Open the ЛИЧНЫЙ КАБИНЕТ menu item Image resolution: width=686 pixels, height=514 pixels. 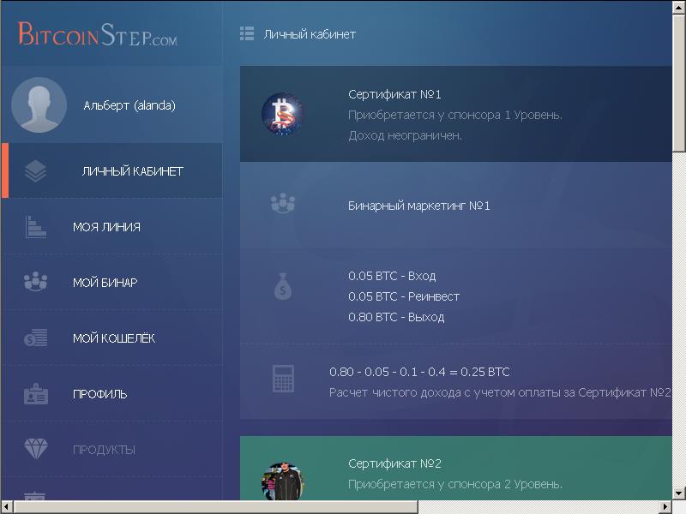click(x=111, y=170)
